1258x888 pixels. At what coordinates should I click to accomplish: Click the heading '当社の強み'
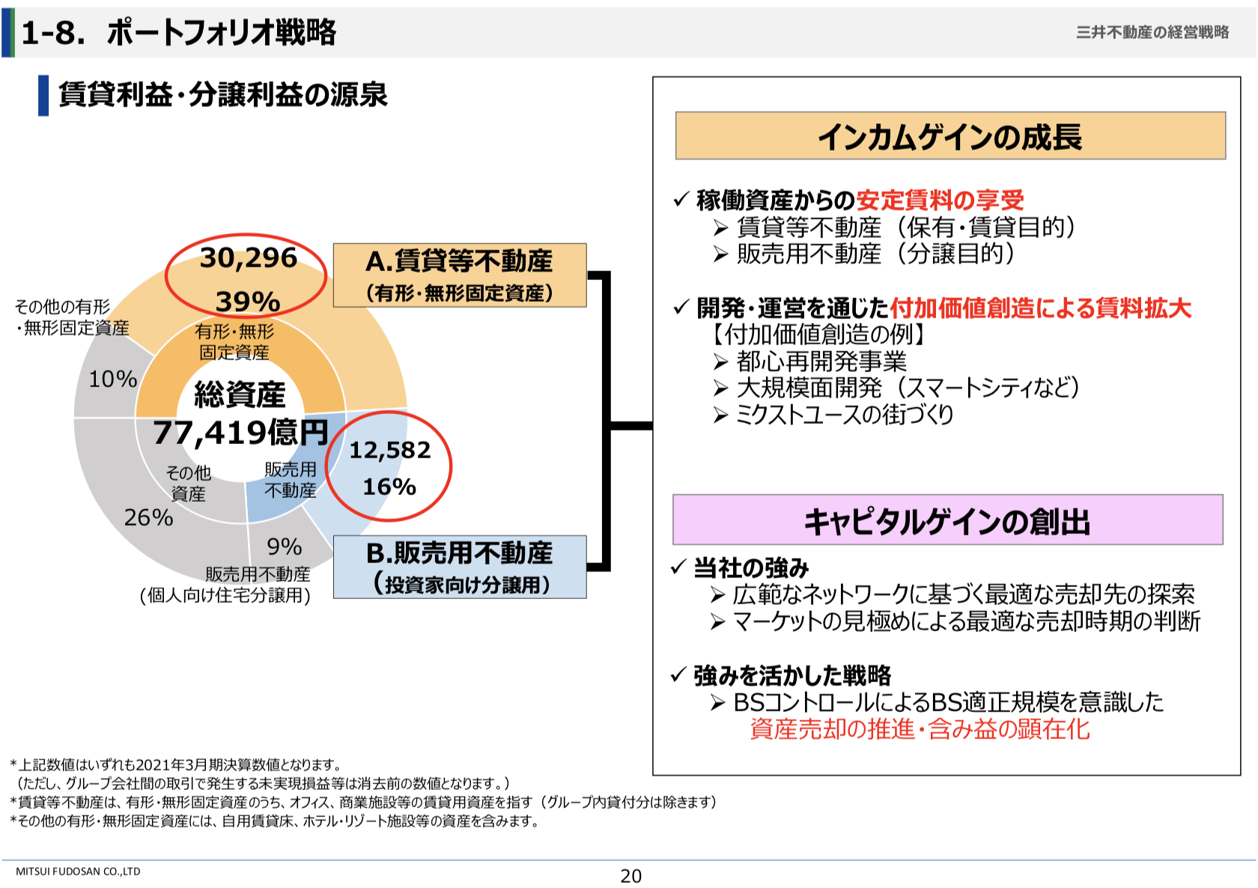coord(751,568)
